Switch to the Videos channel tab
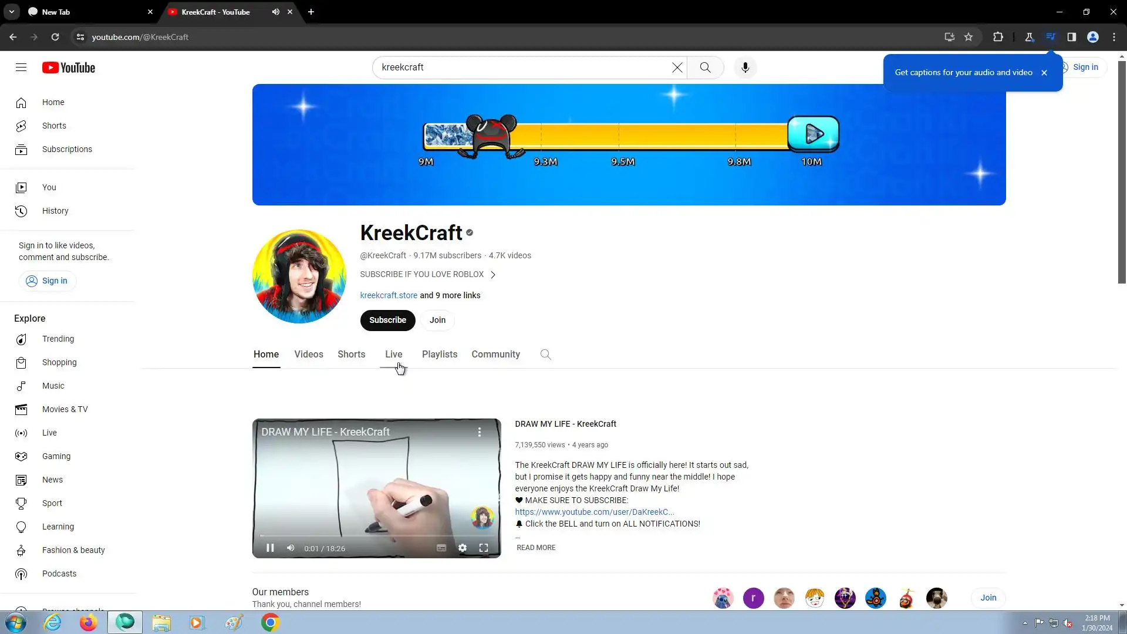Viewport: 1127px width, 634px height. point(308,354)
